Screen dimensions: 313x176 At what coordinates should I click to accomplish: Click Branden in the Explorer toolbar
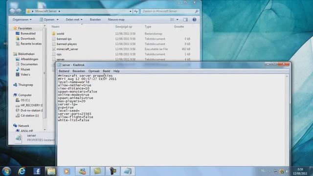(x=95, y=20)
